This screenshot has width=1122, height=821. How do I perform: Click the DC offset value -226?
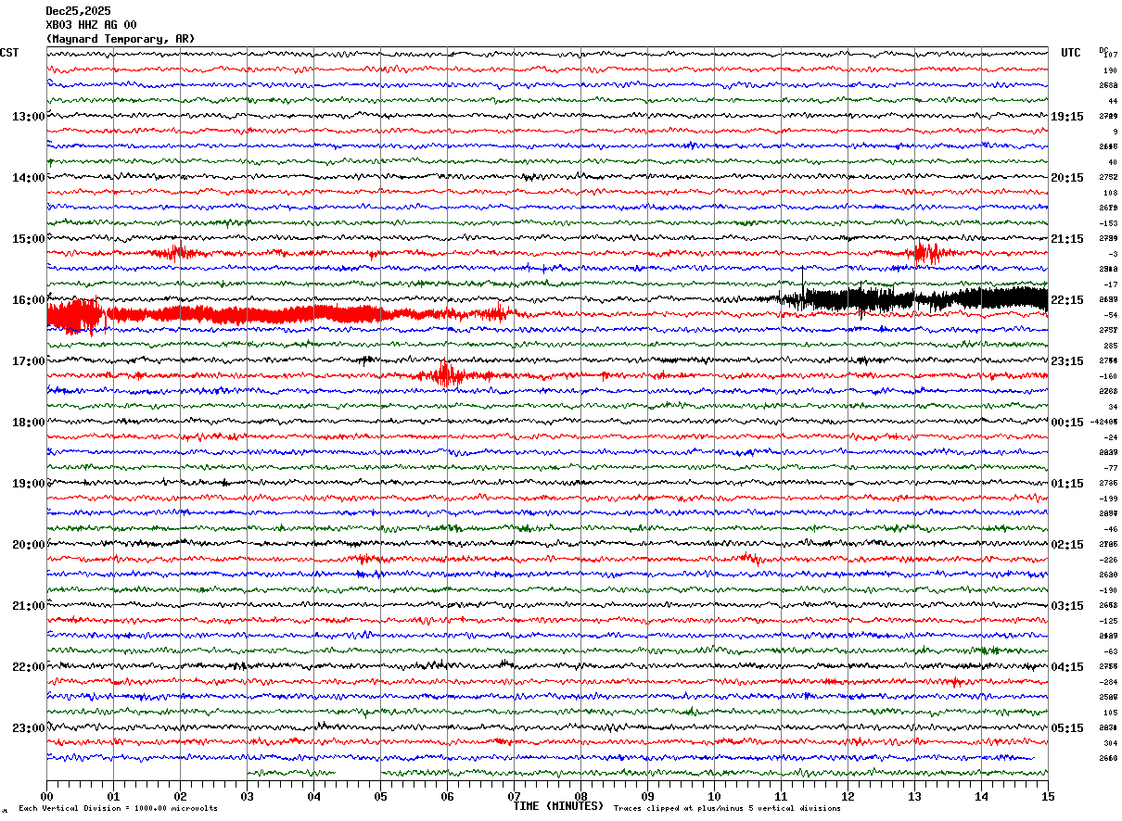(1109, 560)
